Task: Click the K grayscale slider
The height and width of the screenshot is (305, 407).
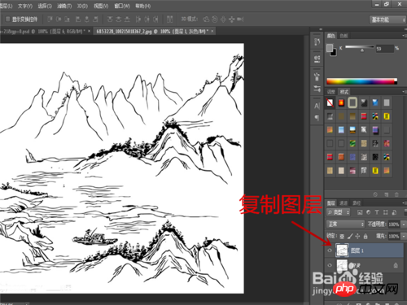Action: pyautogui.click(x=360, y=47)
